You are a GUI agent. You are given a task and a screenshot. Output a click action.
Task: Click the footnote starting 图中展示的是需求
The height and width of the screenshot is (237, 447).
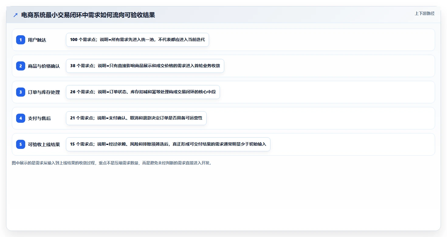pyautogui.click(x=112, y=163)
